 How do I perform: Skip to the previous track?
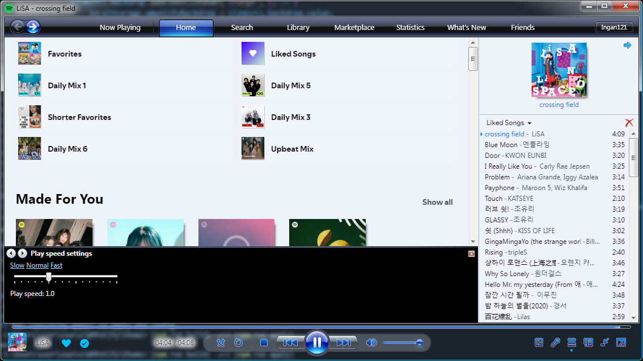[290, 342]
